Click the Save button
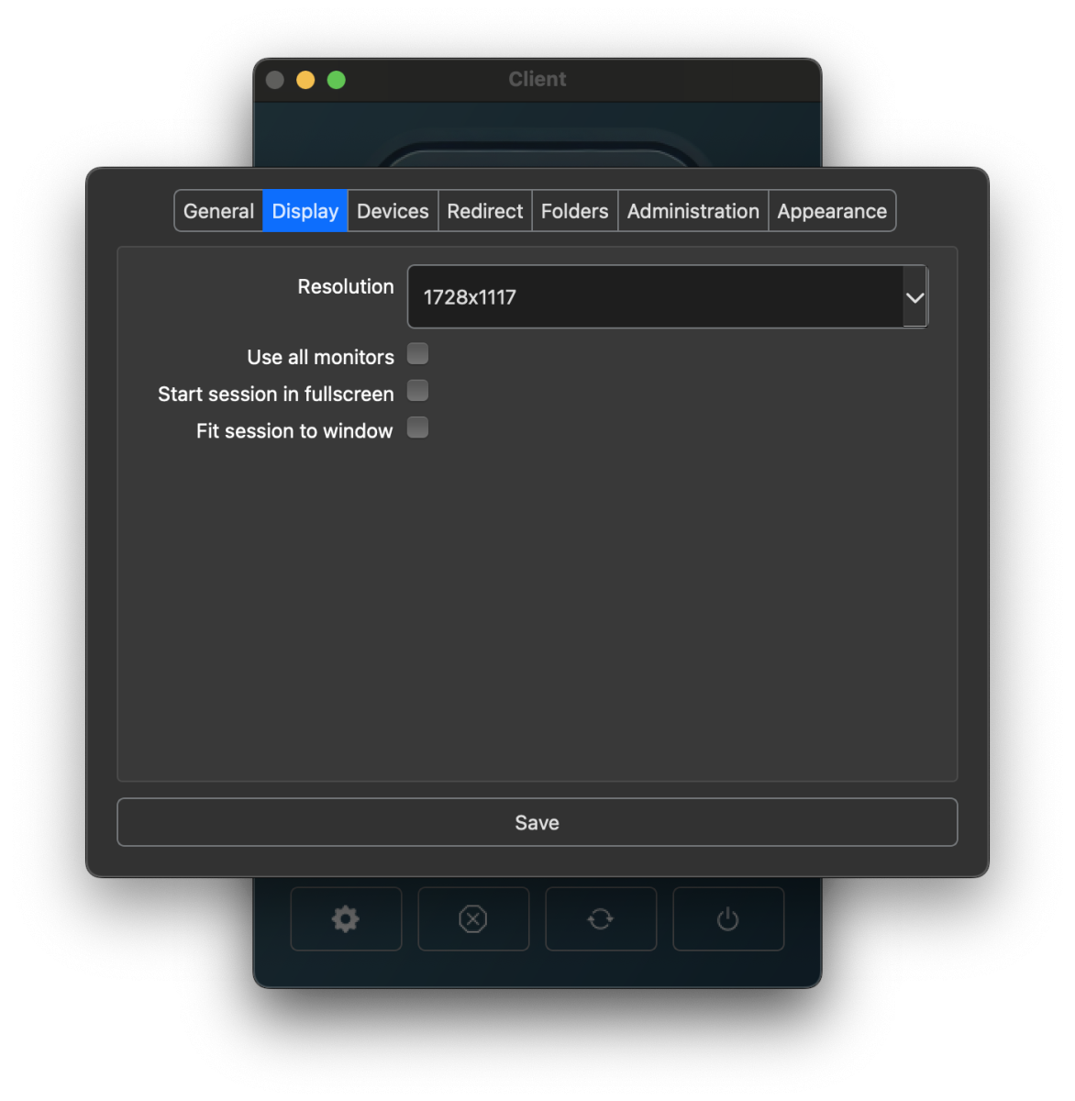This screenshot has height=1101, width=1075. [537, 822]
